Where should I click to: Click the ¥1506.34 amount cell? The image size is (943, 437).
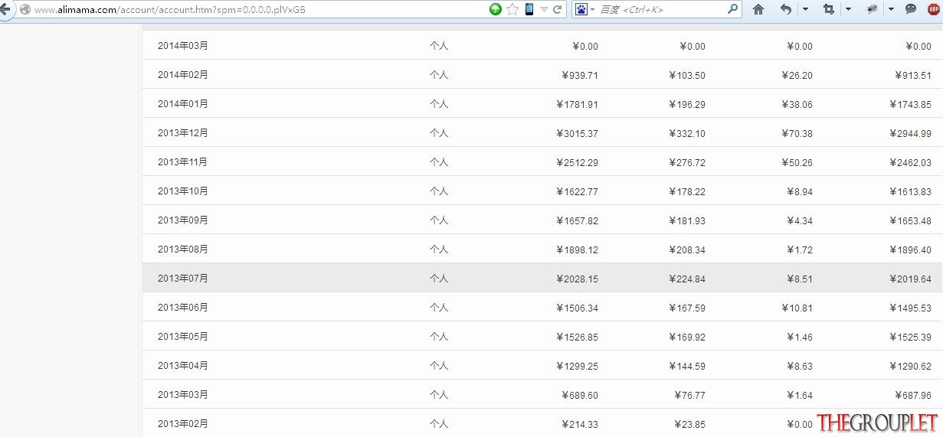pos(578,308)
